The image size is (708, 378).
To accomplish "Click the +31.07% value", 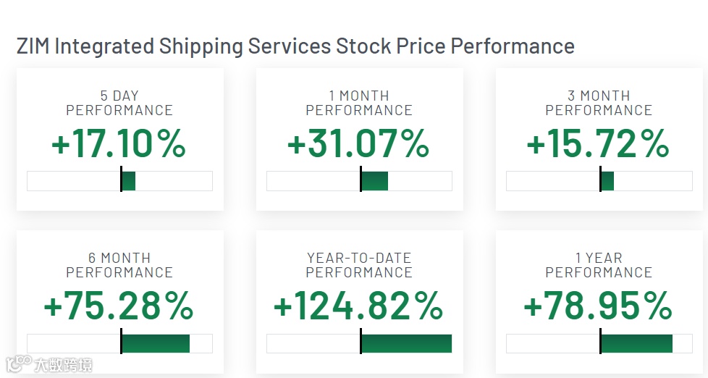I will tap(359, 143).
